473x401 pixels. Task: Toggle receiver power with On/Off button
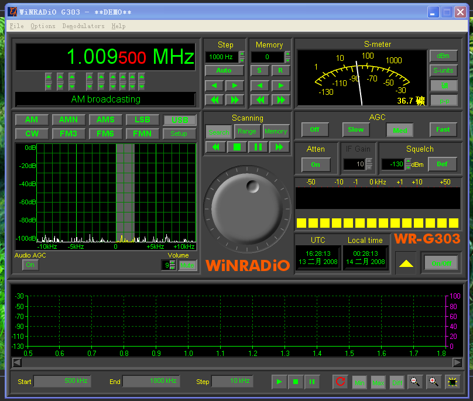click(441, 263)
